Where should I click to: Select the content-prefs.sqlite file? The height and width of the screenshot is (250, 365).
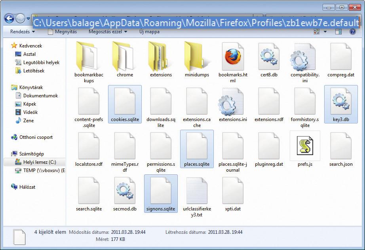(89, 107)
